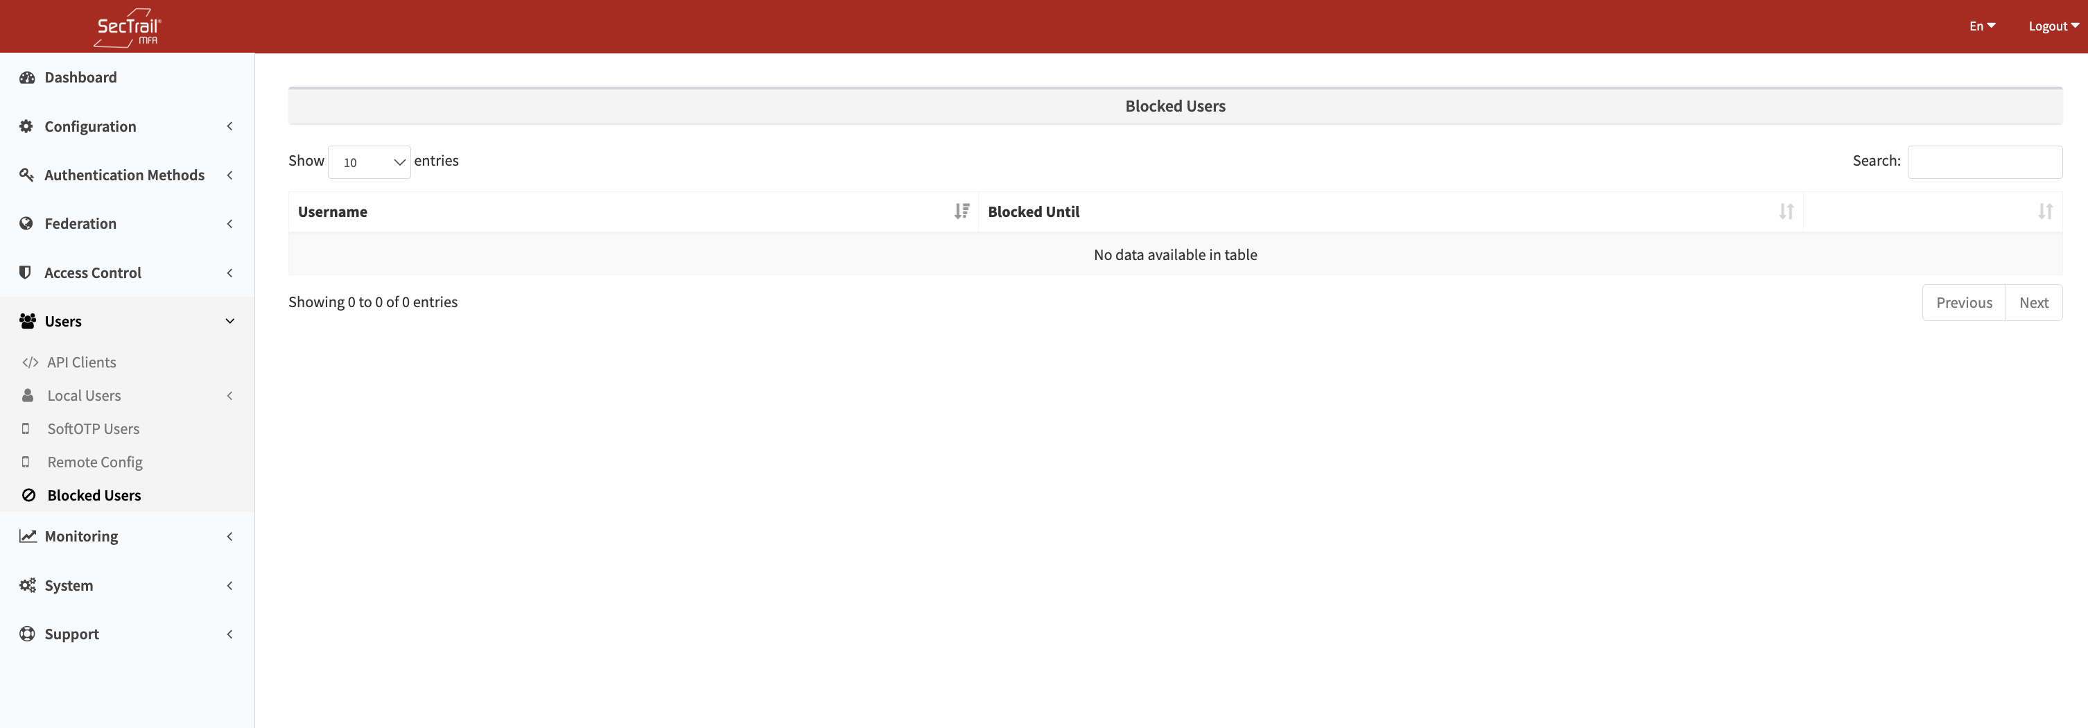Click the Monitoring chart icon
2088x728 pixels.
pos(28,536)
